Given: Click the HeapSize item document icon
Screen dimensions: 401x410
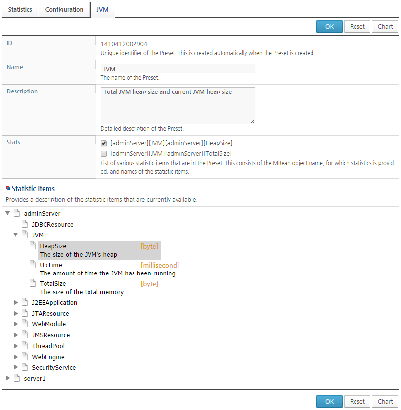Looking at the screenshot, I should [33, 245].
